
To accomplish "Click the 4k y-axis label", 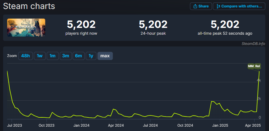I will (259, 80).
